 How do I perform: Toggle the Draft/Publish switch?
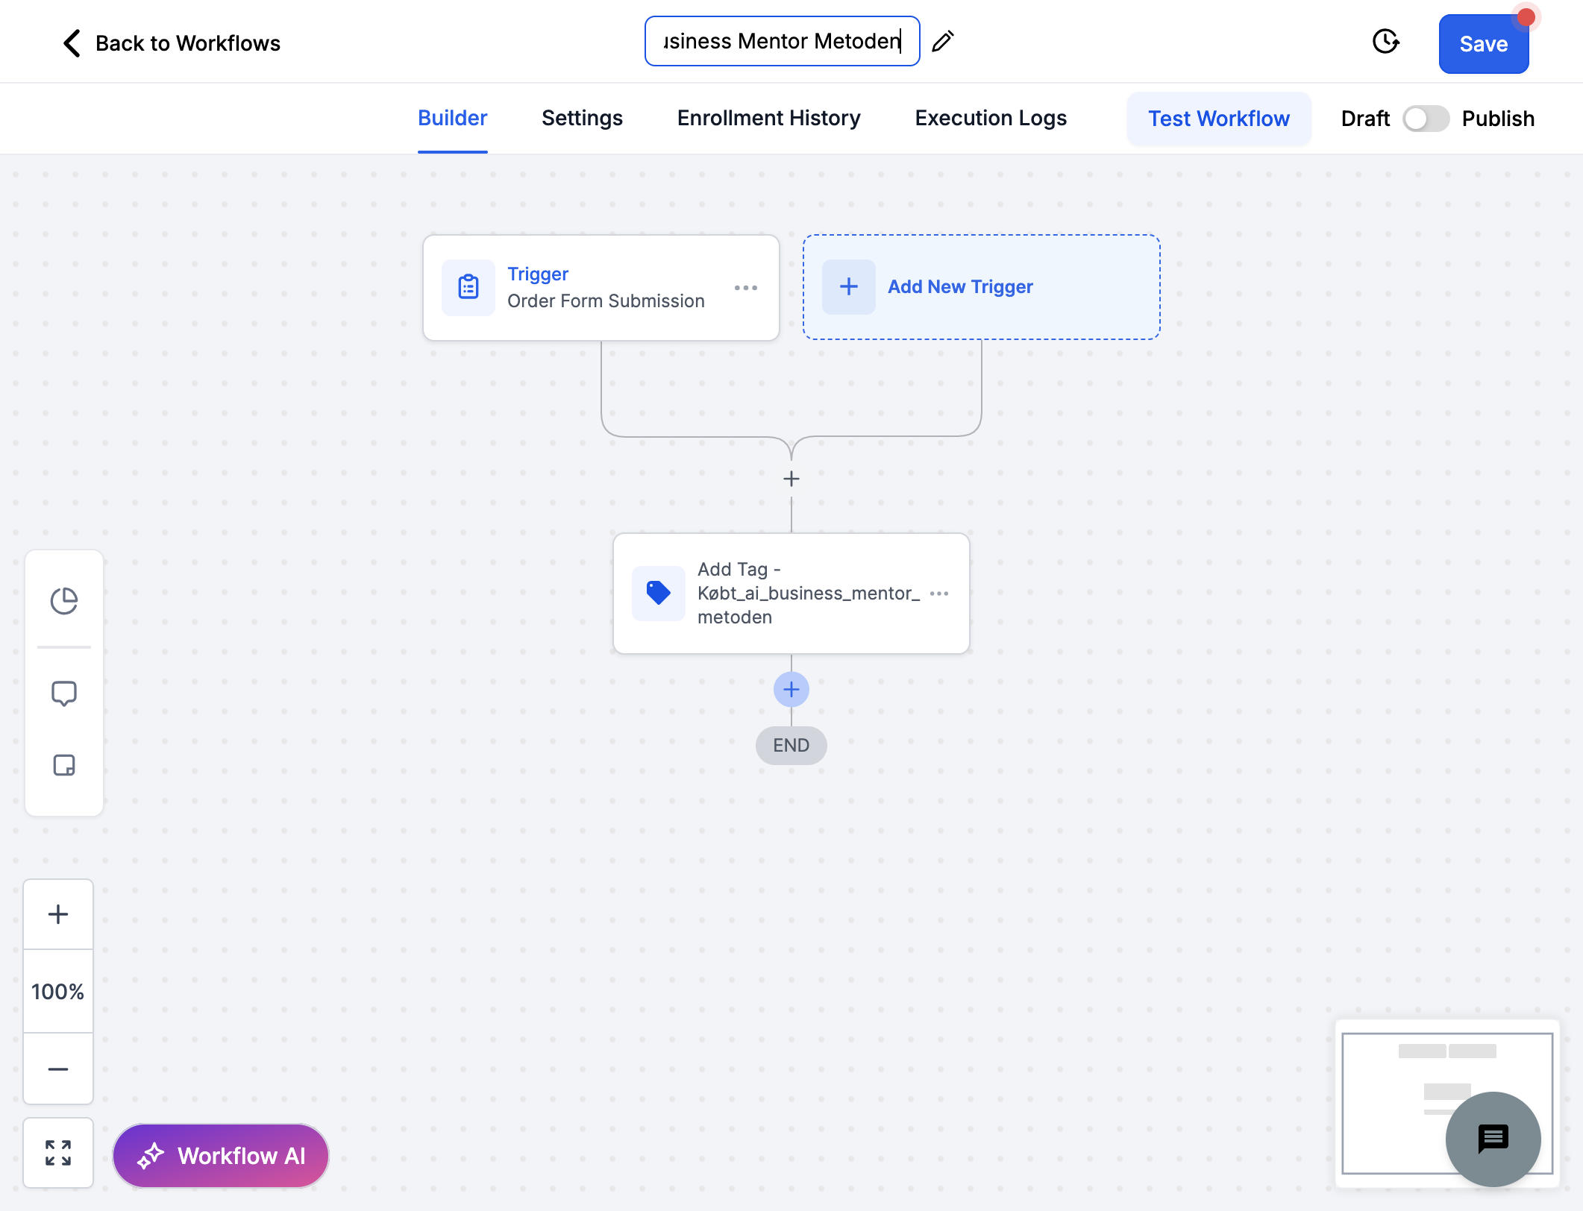coord(1426,119)
